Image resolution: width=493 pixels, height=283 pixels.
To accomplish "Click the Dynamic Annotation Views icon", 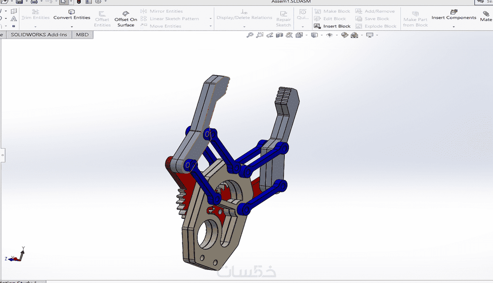I will pyautogui.click(x=289, y=35).
